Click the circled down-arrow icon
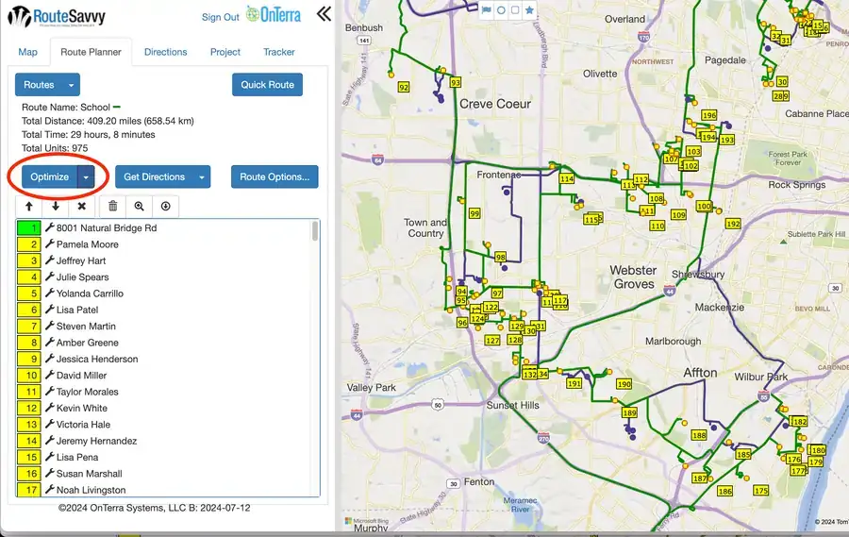The width and height of the screenshot is (849, 537). 166,206
